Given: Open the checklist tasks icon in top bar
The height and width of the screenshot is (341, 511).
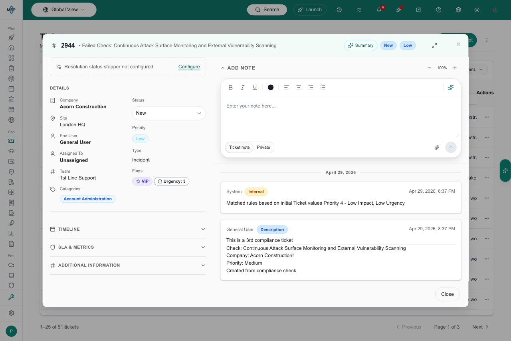Looking at the screenshot, I should [359, 10].
